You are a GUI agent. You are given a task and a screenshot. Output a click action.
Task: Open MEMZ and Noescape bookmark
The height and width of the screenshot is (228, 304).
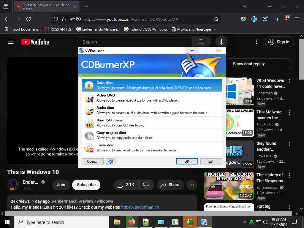coord(193,29)
